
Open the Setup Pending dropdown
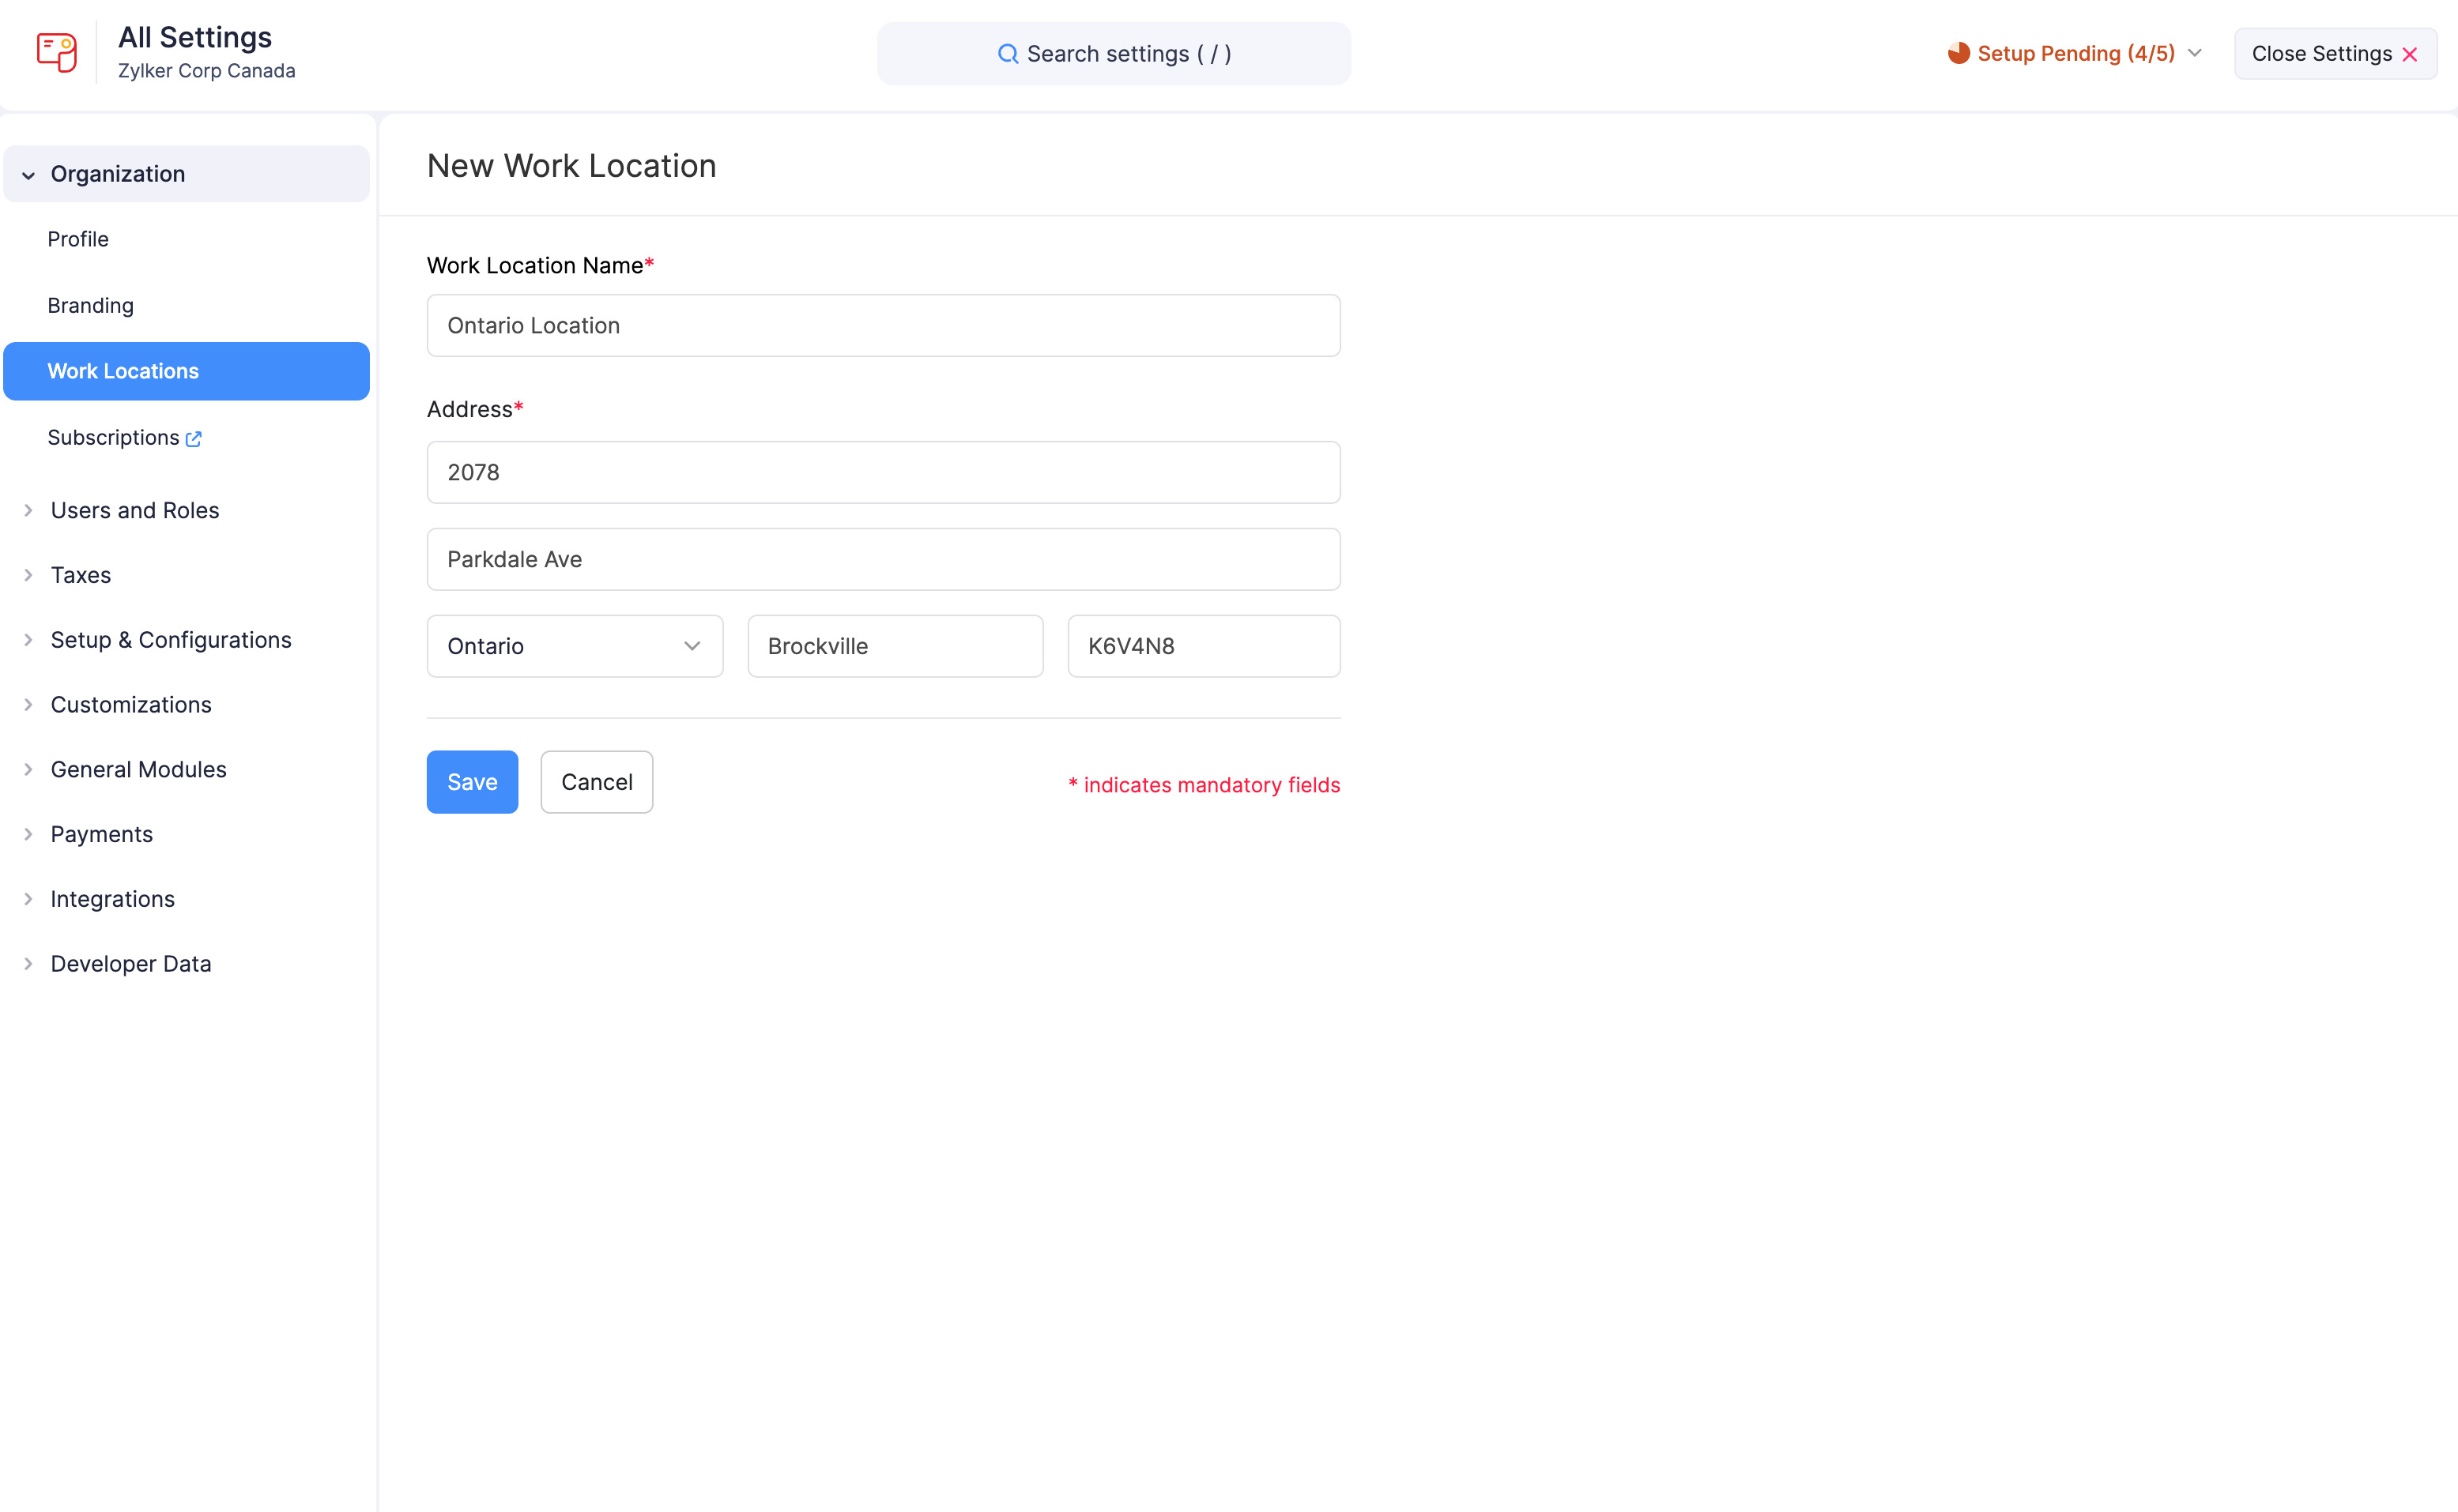[2194, 54]
